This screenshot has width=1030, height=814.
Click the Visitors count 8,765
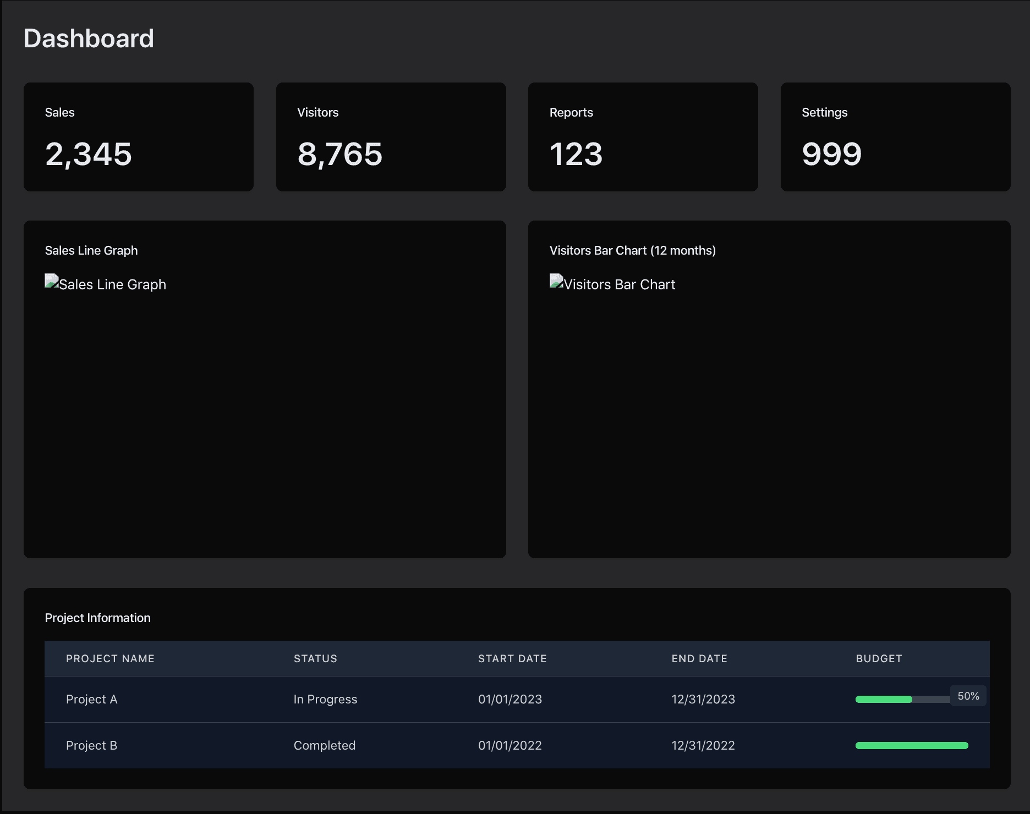(339, 155)
